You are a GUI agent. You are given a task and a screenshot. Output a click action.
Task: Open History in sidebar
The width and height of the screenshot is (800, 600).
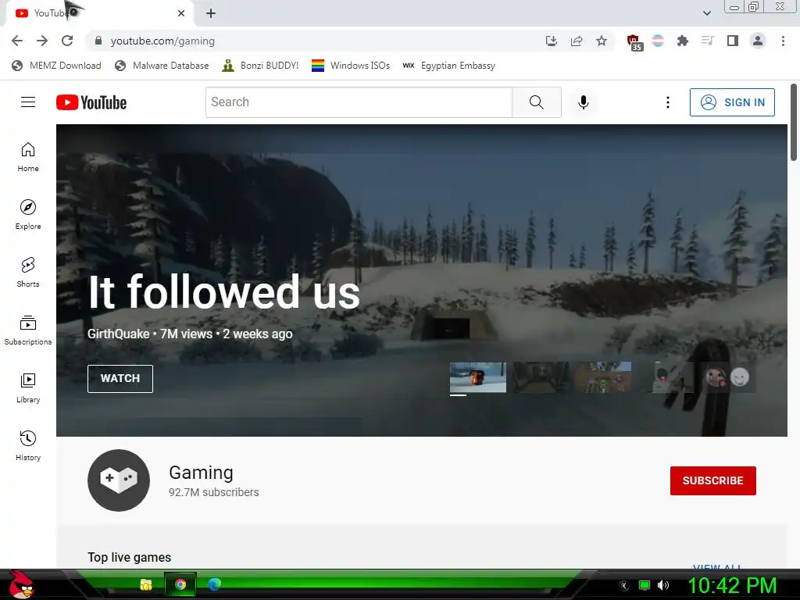[x=28, y=446]
